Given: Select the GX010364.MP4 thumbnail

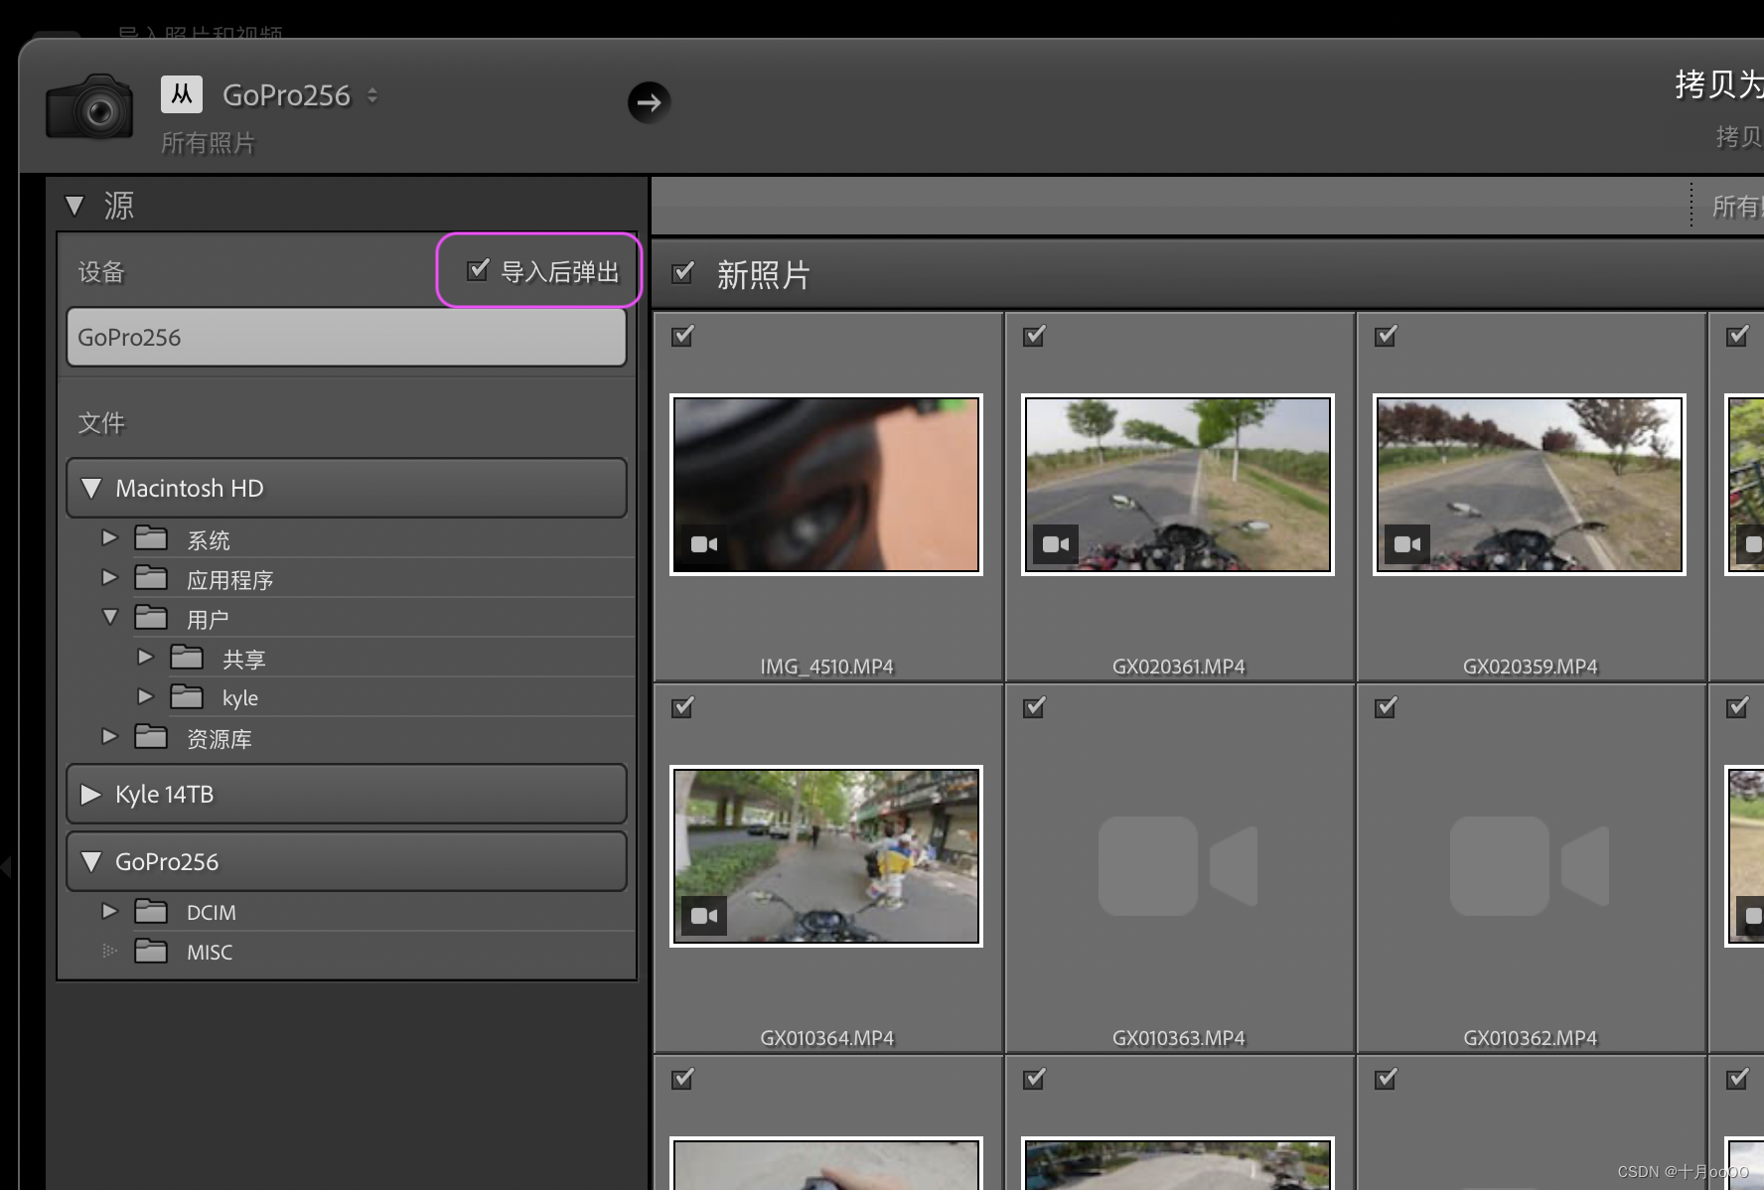Looking at the screenshot, I should (826, 856).
